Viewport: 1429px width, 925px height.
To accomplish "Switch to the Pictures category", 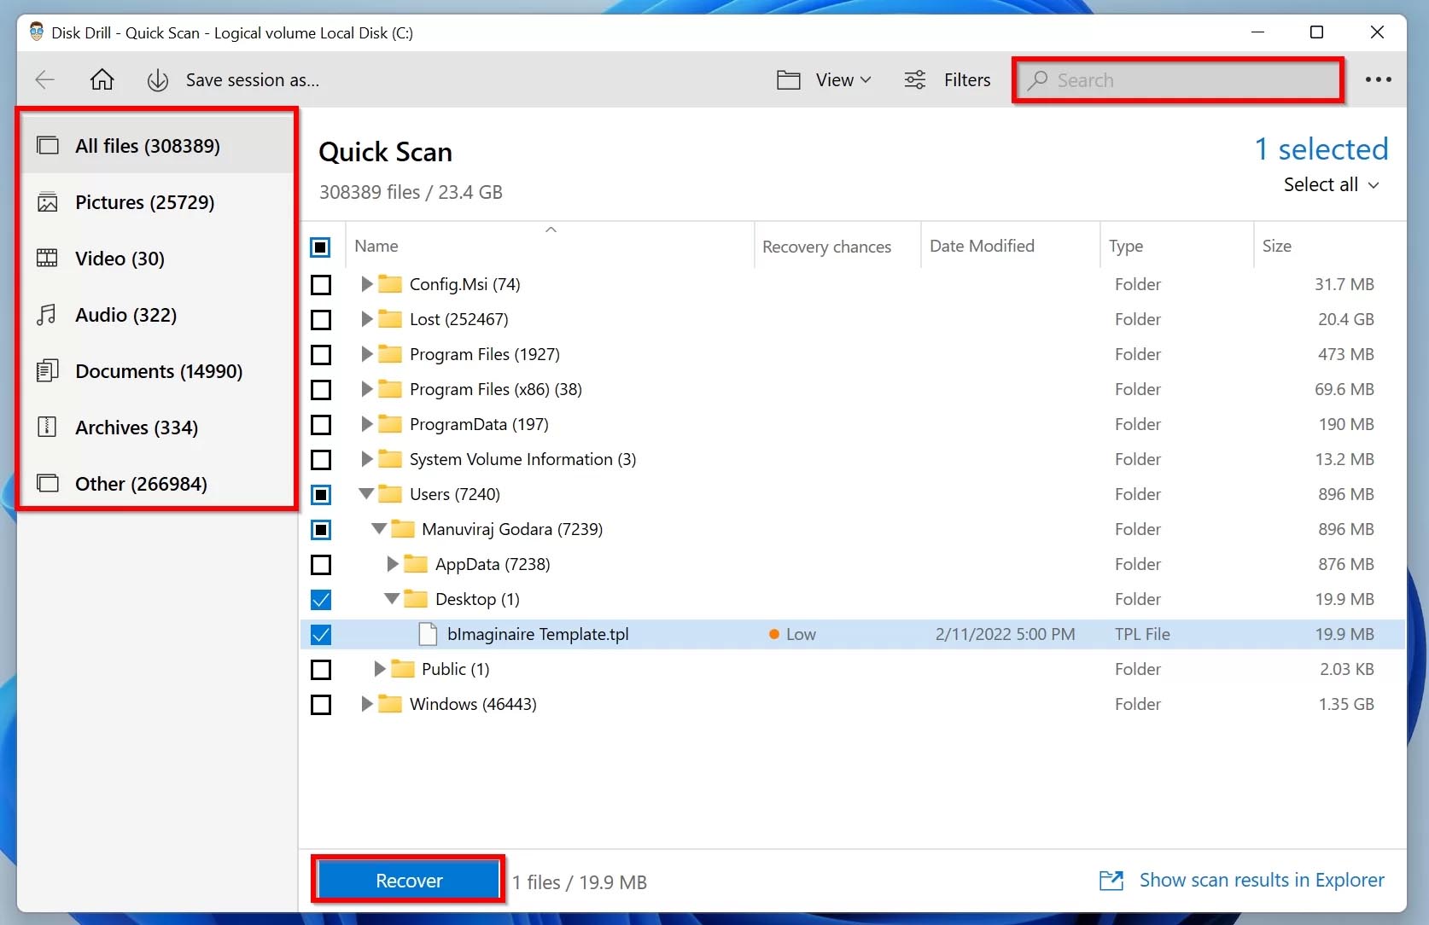I will [157, 202].
